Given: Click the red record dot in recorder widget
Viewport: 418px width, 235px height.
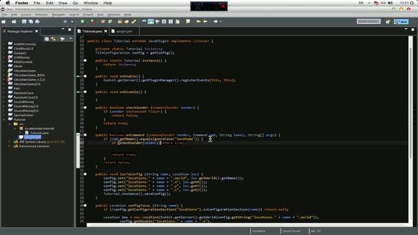Looking at the screenshot, I should [x=223, y=7].
